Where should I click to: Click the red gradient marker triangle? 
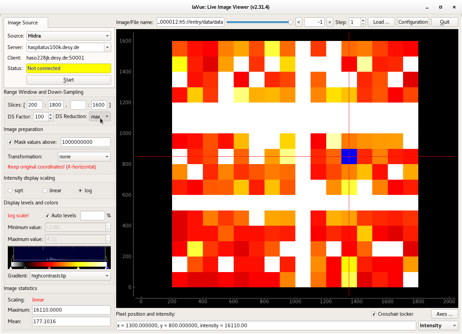tap(49, 268)
